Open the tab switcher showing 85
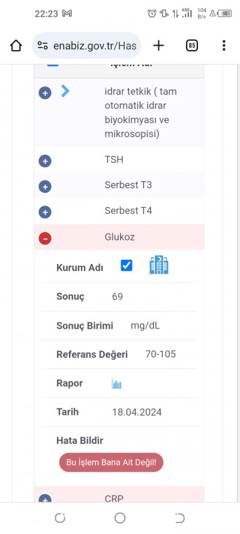This screenshot has height=534, width=240. [x=192, y=45]
